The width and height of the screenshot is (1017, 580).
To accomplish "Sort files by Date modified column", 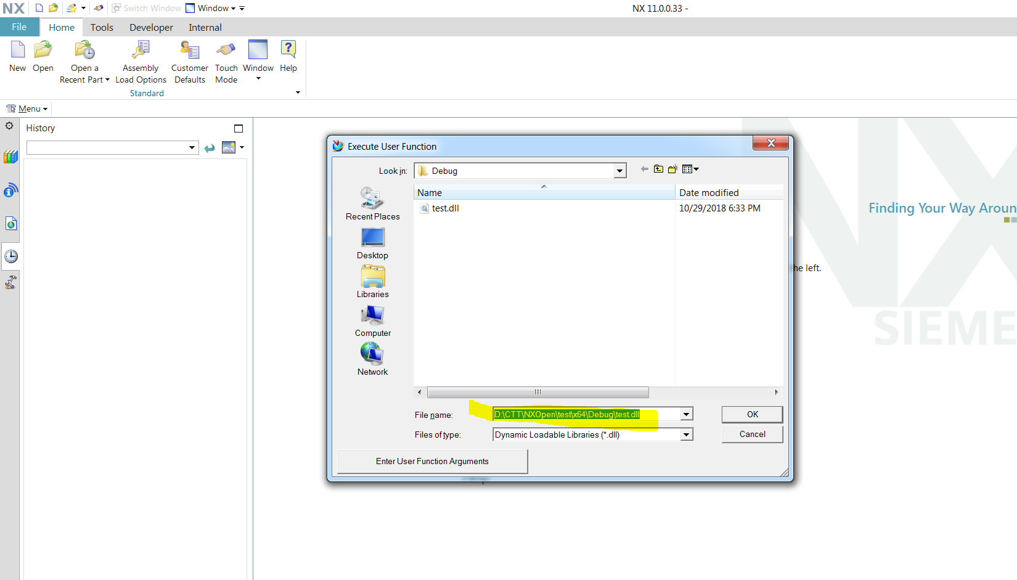I will click(x=729, y=192).
